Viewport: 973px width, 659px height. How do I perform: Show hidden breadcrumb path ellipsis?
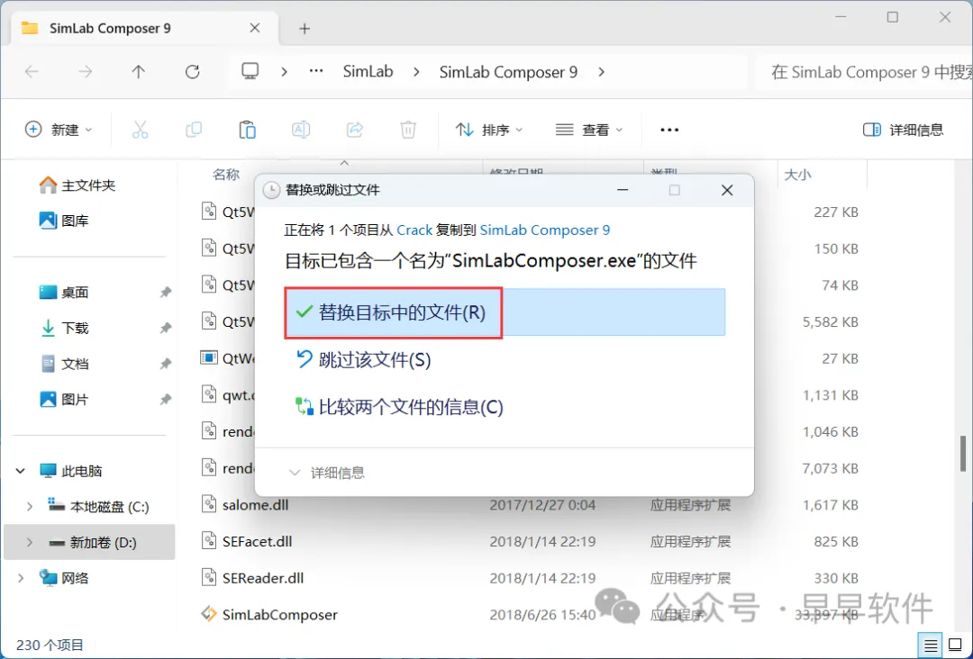tap(316, 72)
